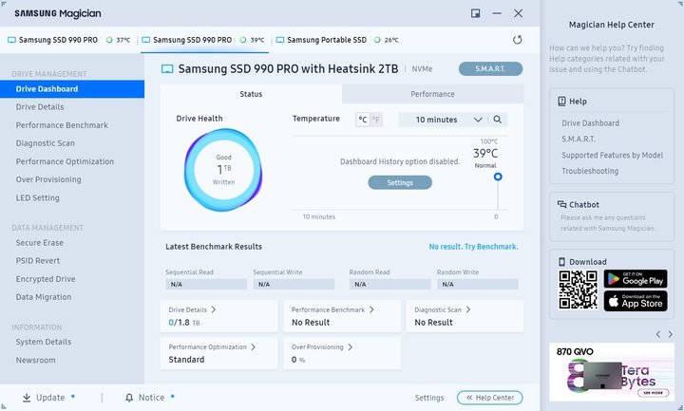Expand Over Provisioning card chevron

[x=351, y=347]
